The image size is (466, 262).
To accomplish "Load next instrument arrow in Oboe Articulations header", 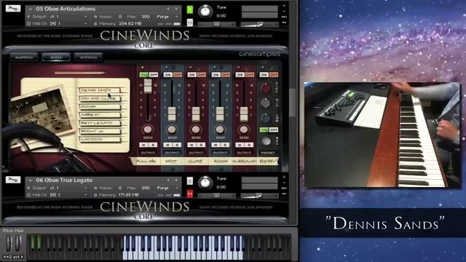I will pyautogui.click(x=176, y=9).
